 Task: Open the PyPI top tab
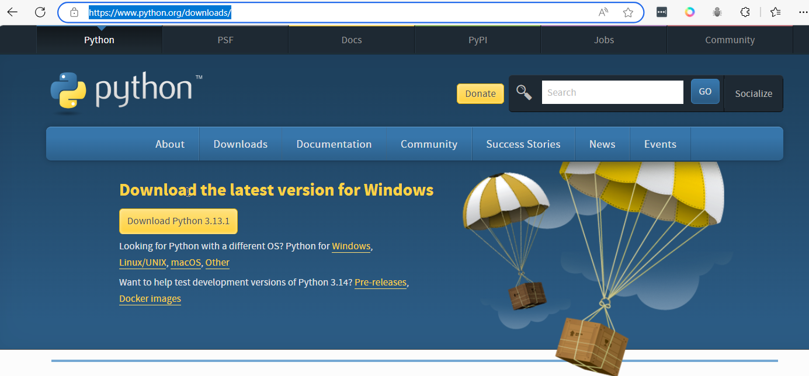pos(478,40)
